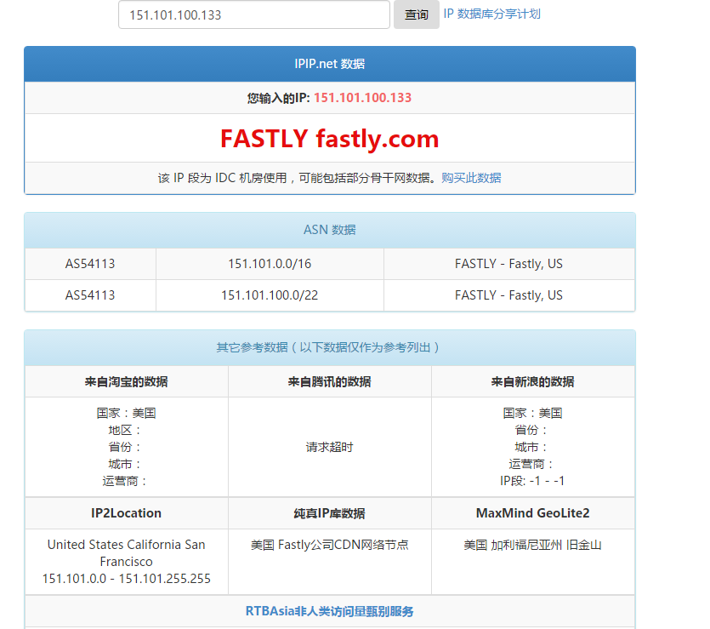Click 国家：美国 in the Taobao column

click(127, 413)
